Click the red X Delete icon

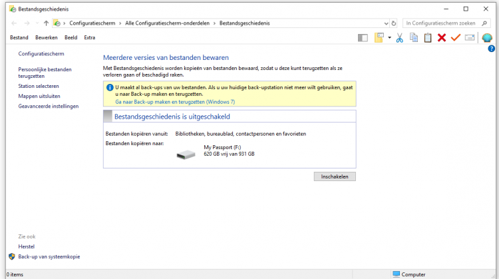click(x=442, y=38)
